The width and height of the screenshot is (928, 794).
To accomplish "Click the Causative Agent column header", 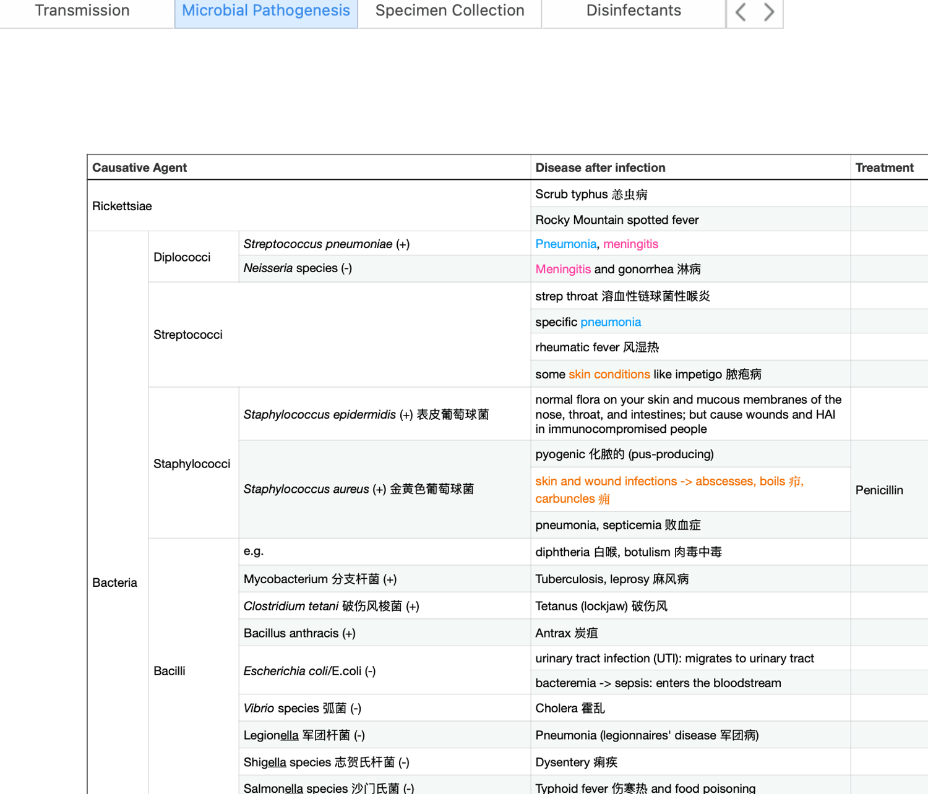I will tap(309, 168).
